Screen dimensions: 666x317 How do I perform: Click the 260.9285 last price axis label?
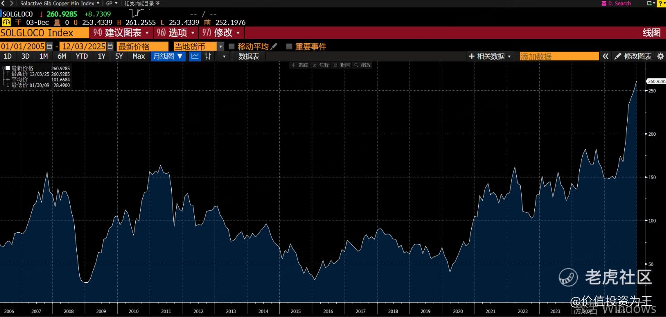point(656,81)
